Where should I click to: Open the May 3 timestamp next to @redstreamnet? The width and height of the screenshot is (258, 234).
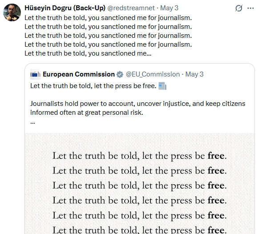click(x=169, y=8)
